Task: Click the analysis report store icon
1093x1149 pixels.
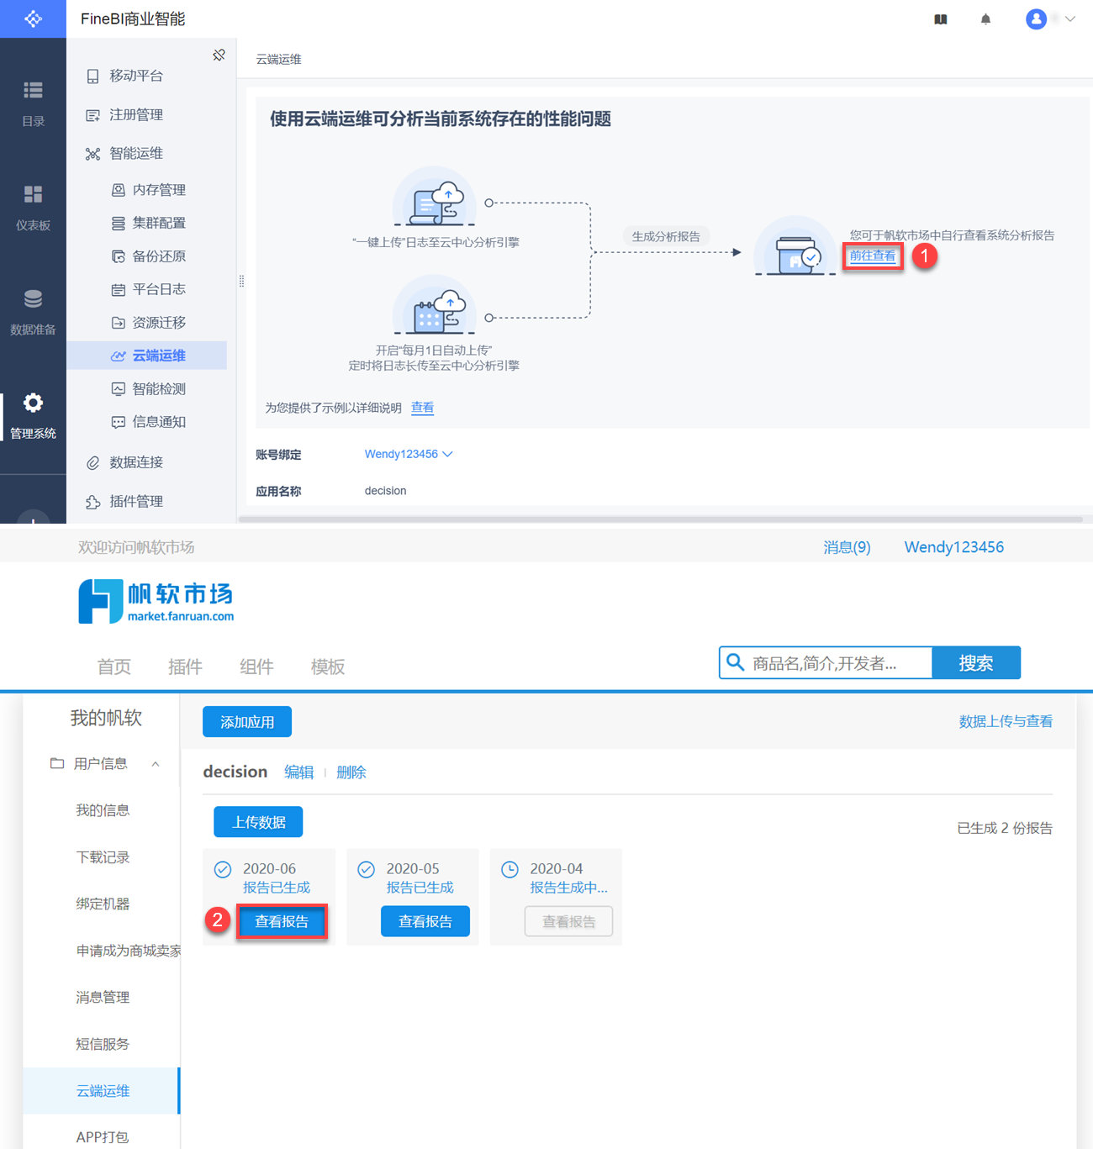Action: pos(795,248)
